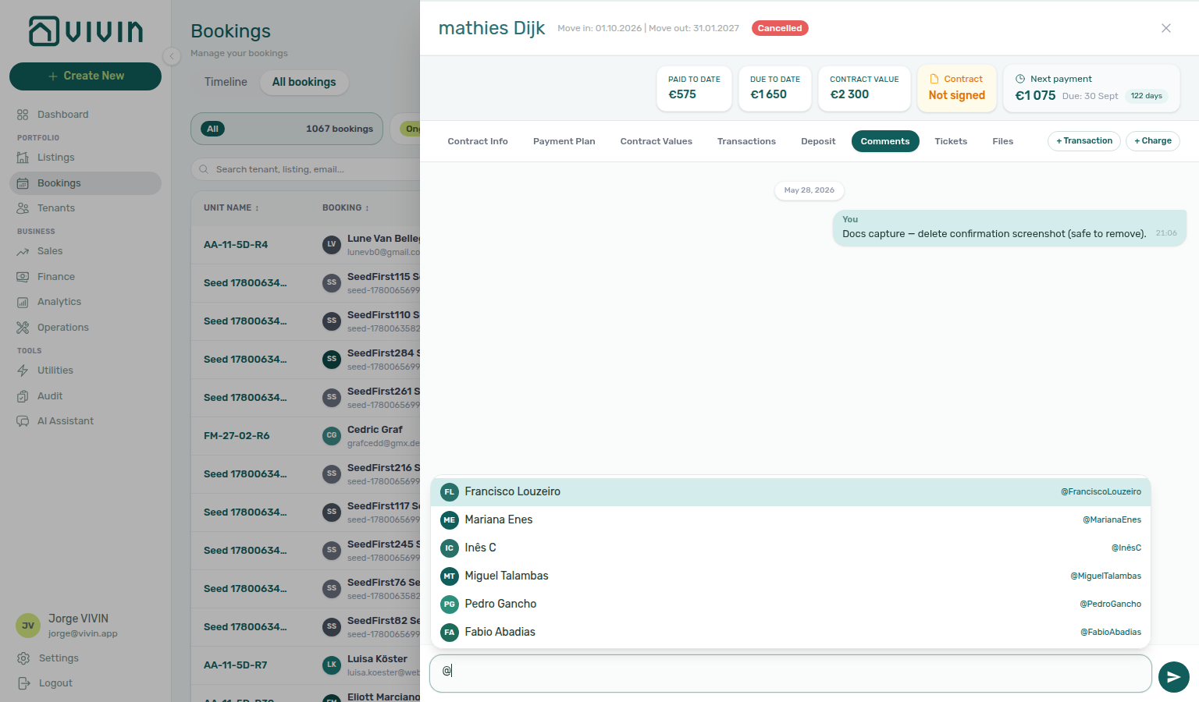Click the JV user avatar
The height and width of the screenshot is (702, 1199).
point(28,626)
